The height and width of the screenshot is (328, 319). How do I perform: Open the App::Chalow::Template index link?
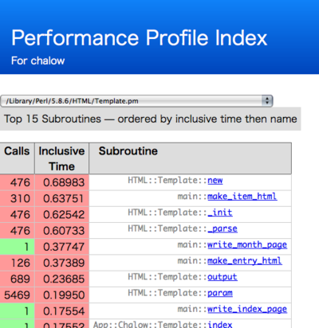(220, 324)
